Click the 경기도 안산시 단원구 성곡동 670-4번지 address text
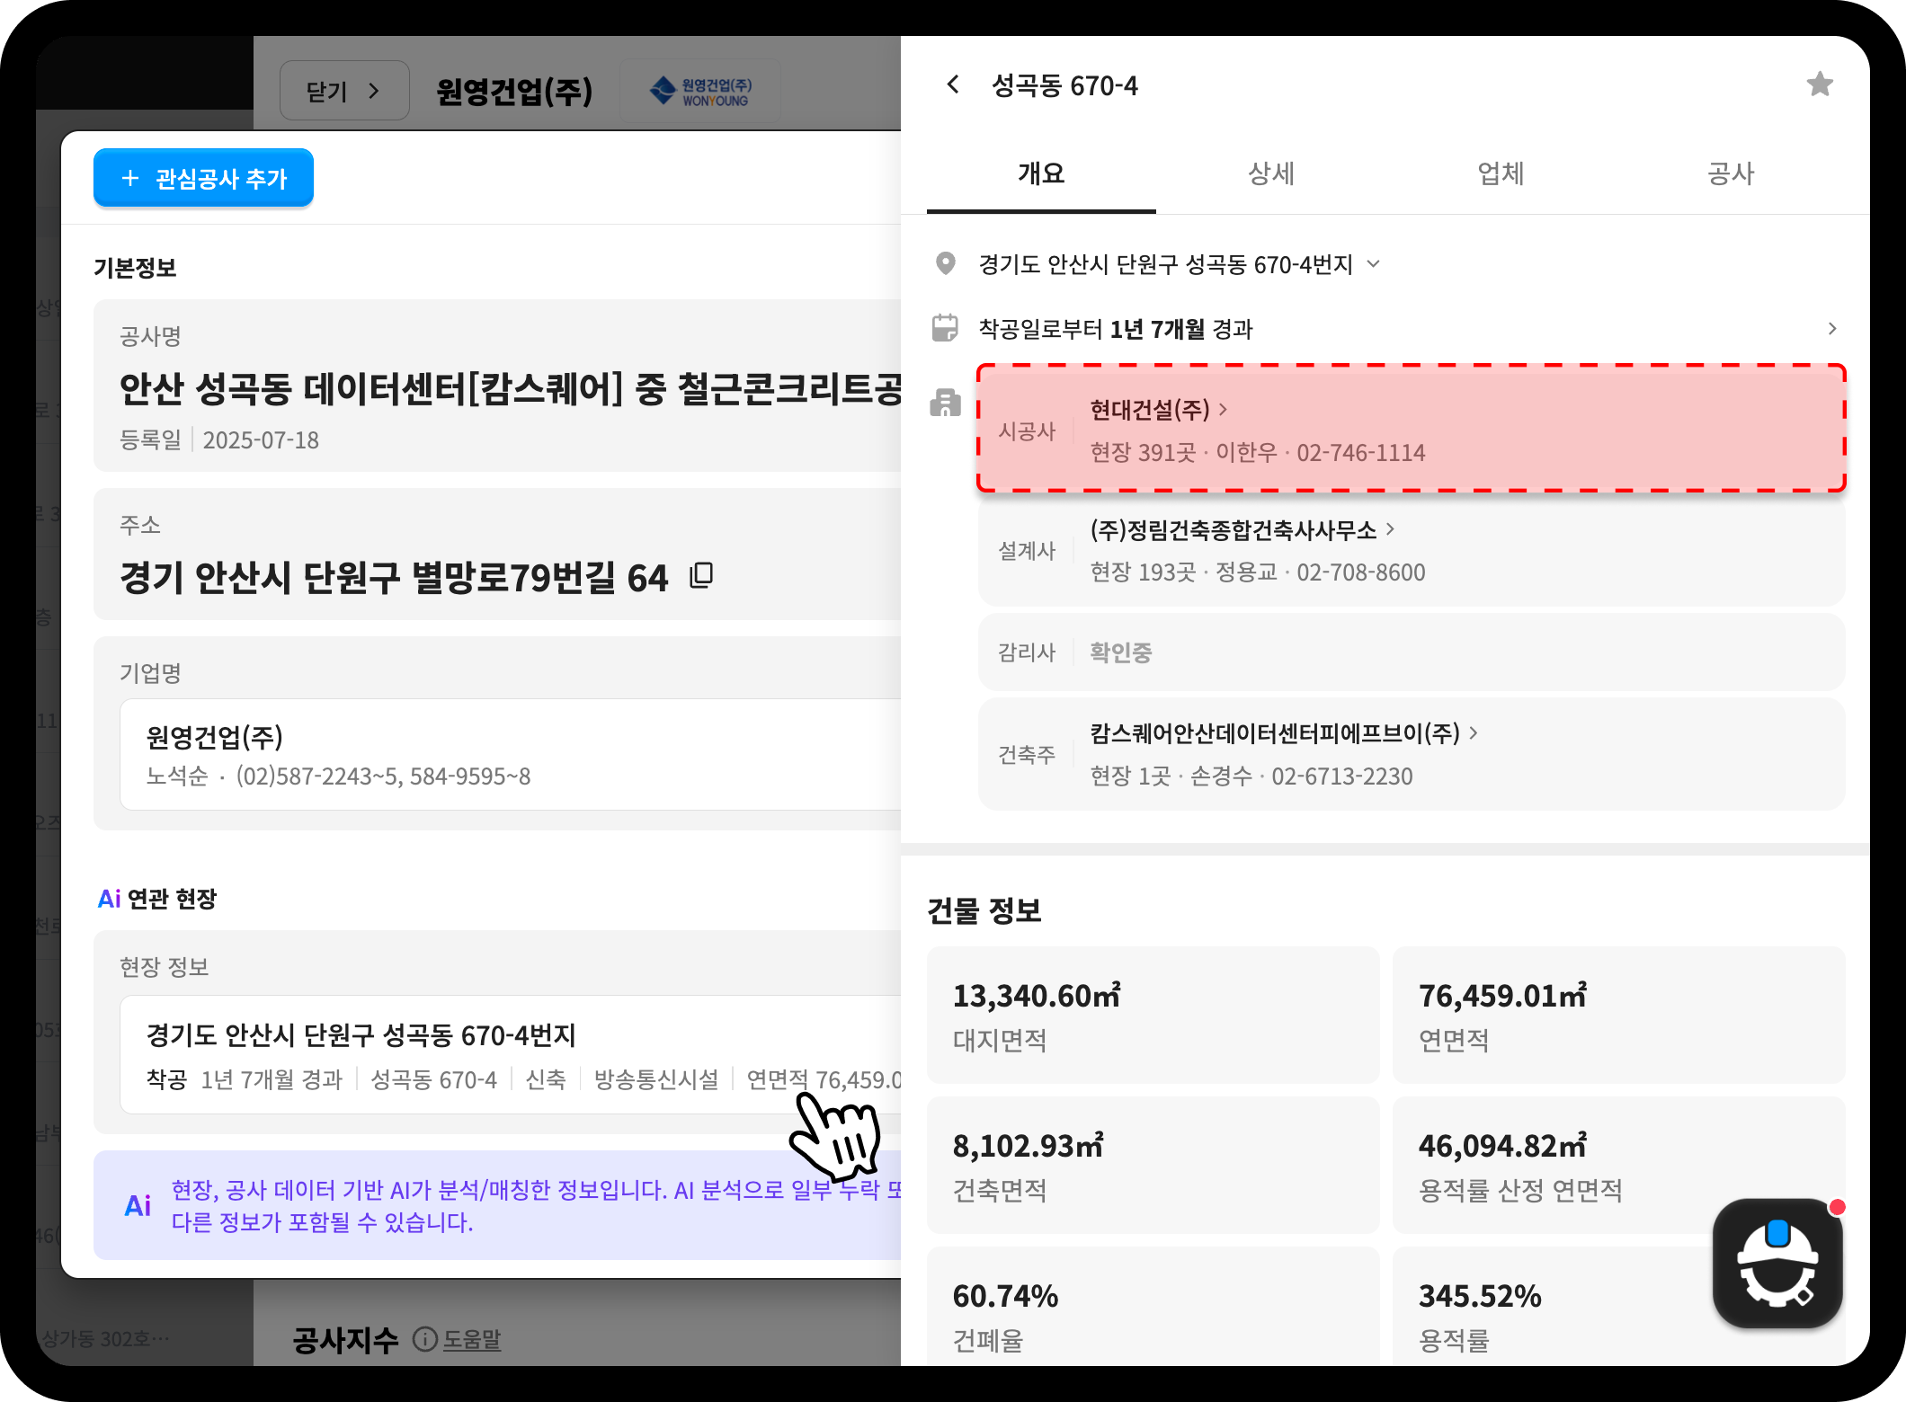The image size is (1906, 1402). pos(1166,264)
